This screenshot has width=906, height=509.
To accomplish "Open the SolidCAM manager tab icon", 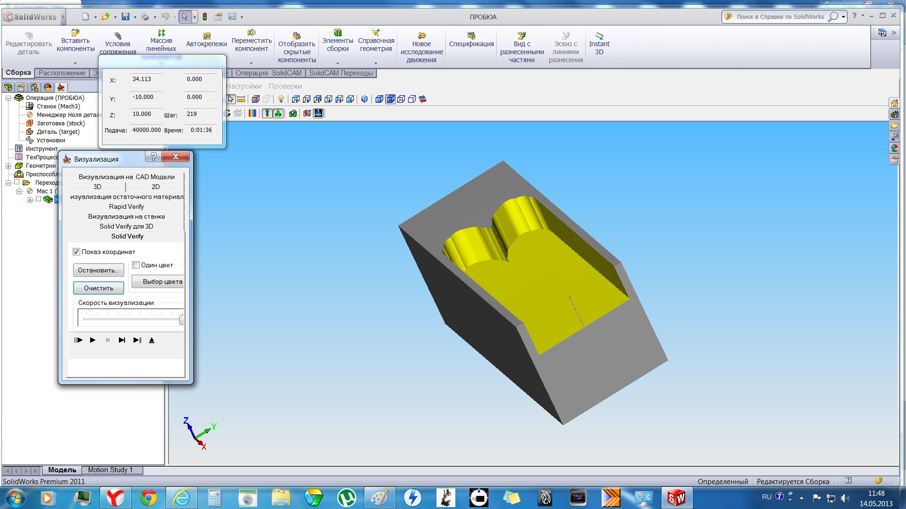I will point(60,88).
